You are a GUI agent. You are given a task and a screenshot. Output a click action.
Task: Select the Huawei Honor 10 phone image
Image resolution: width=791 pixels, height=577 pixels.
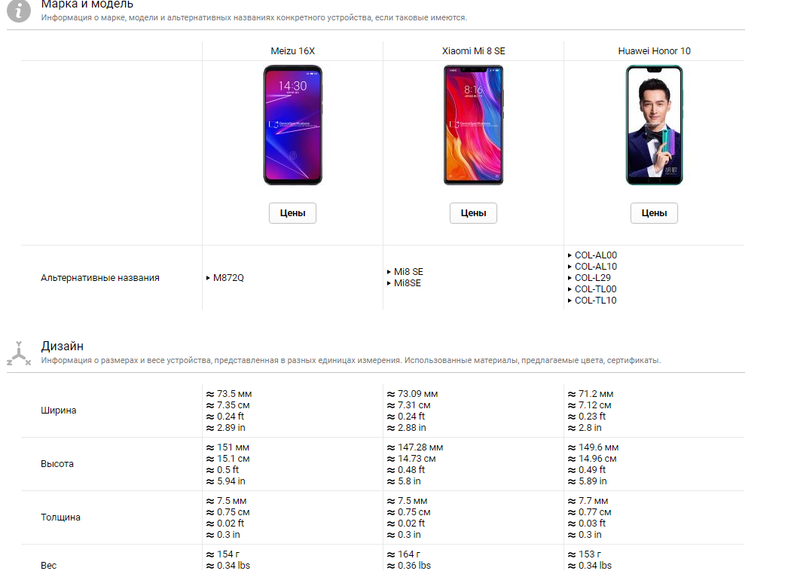pos(654,125)
